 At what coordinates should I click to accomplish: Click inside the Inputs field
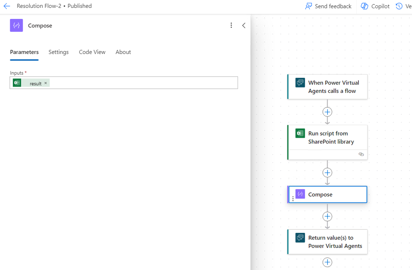tap(140, 83)
